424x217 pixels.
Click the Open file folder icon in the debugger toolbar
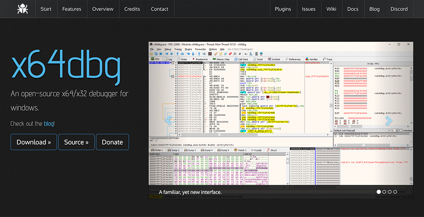click(151, 54)
